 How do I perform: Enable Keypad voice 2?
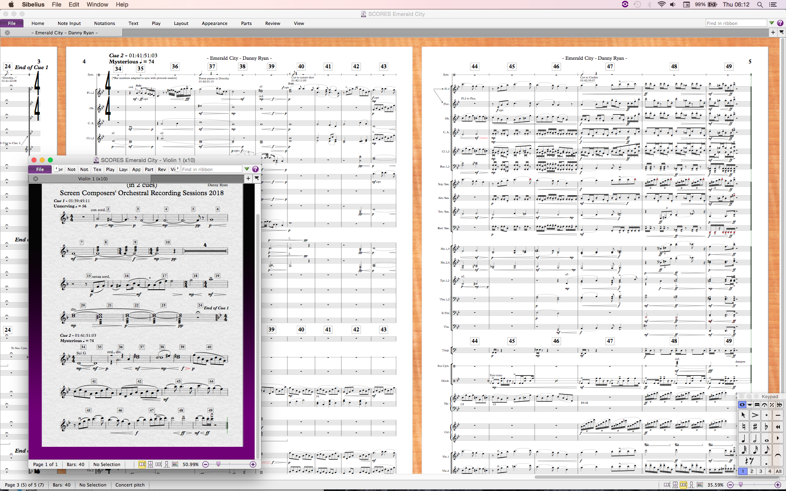pyautogui.click(x=752, y=471)
